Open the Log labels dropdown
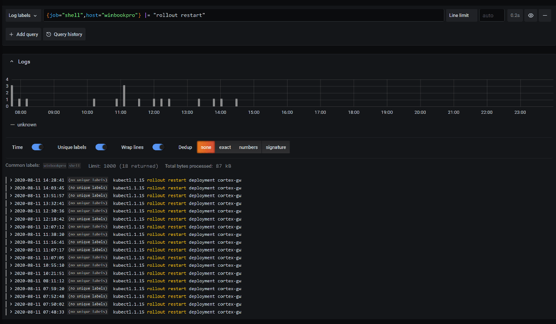Image resolution: width=556 pixels, height=324 pixels. (23, 15)
